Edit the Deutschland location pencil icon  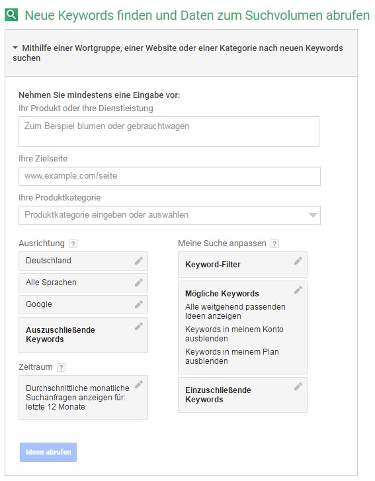[x=139, y=261]
